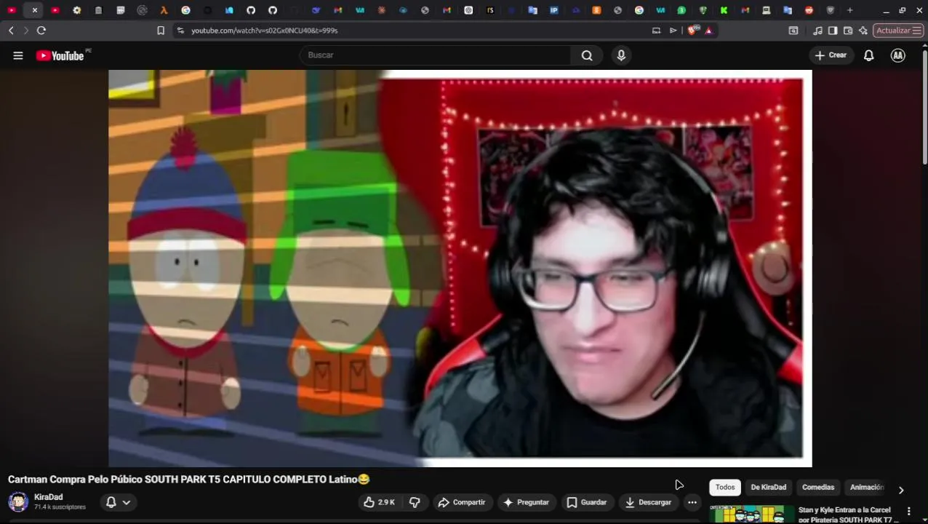This screenshot has width=928, height=524.
Task: Switch to the first Google tab
Action: click(185, 10)
